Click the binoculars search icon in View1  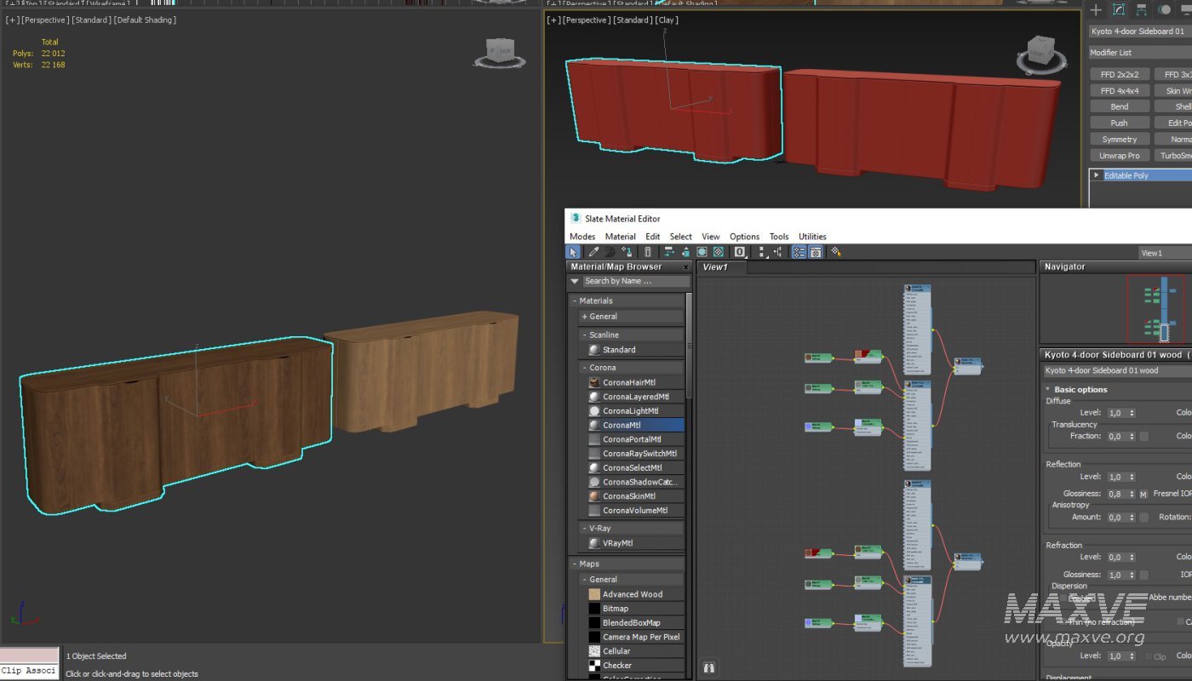click(x=708, y=667)
